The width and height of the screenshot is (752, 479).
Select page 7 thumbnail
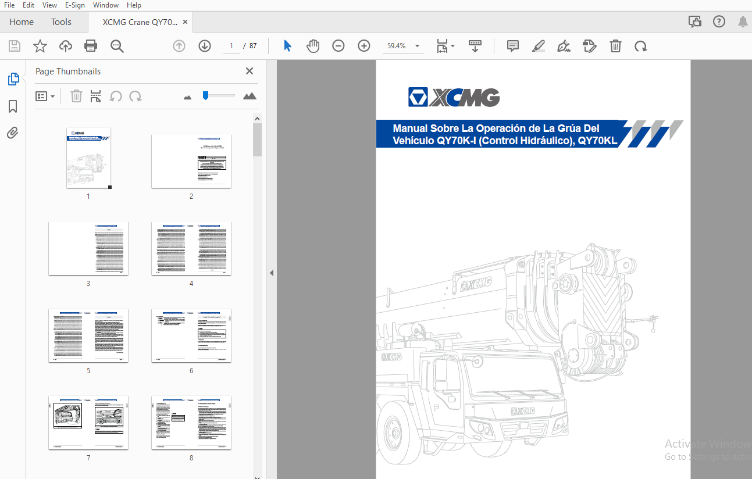tap(88, 423)
